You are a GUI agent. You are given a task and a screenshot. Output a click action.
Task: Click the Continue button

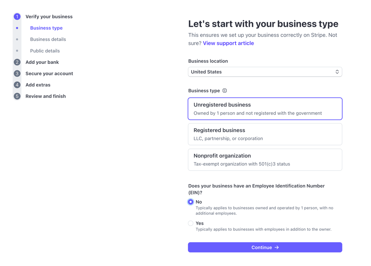265,247
